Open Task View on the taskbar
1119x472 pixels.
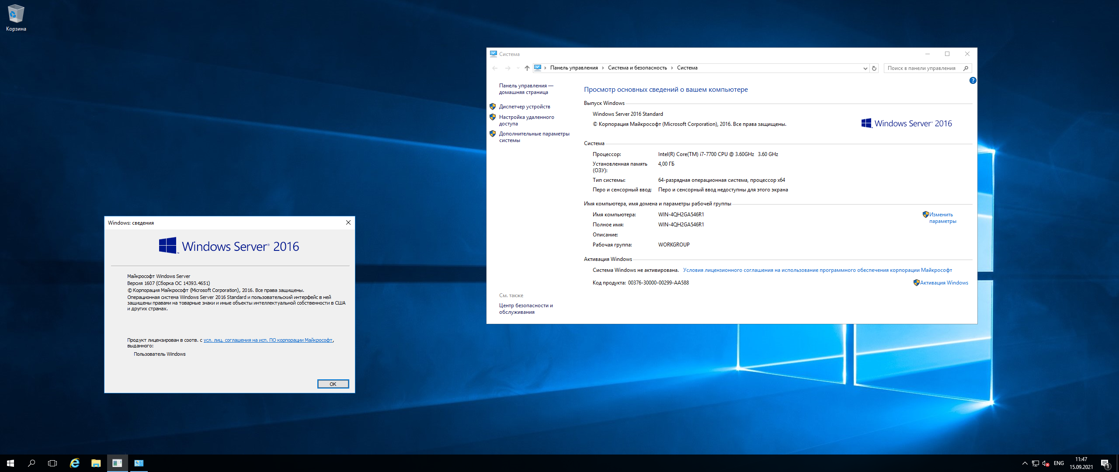pyautogui.click(x=52, y=463)
